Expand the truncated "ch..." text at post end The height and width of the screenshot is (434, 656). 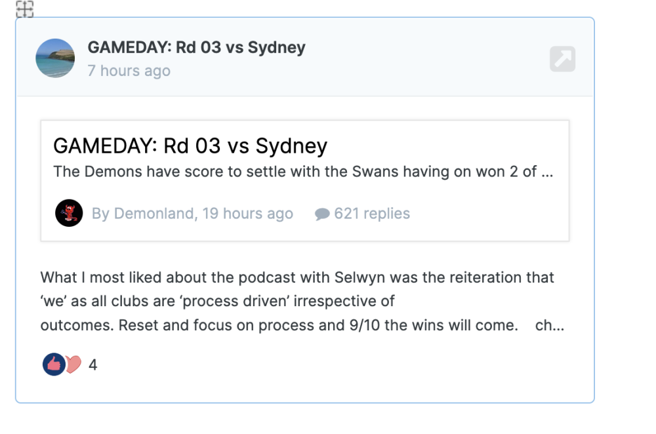550,325
